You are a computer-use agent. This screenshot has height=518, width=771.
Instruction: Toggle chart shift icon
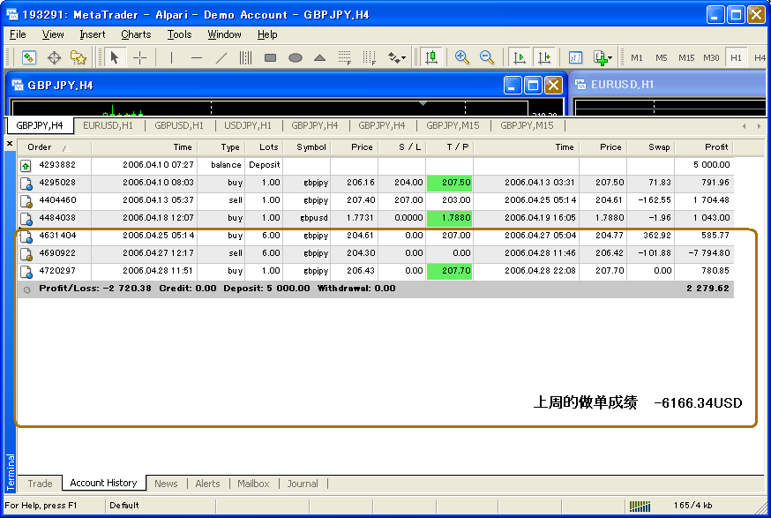544,57
